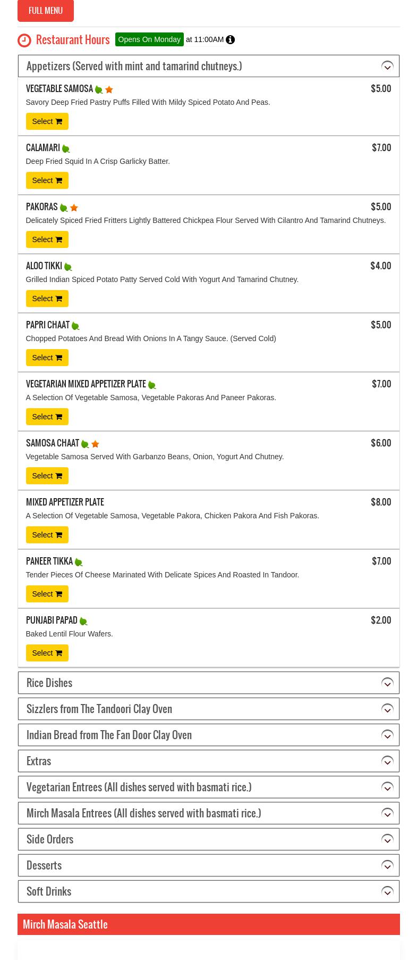Click the orange star next to Vegetable Samosa

(x=109, y=90)
